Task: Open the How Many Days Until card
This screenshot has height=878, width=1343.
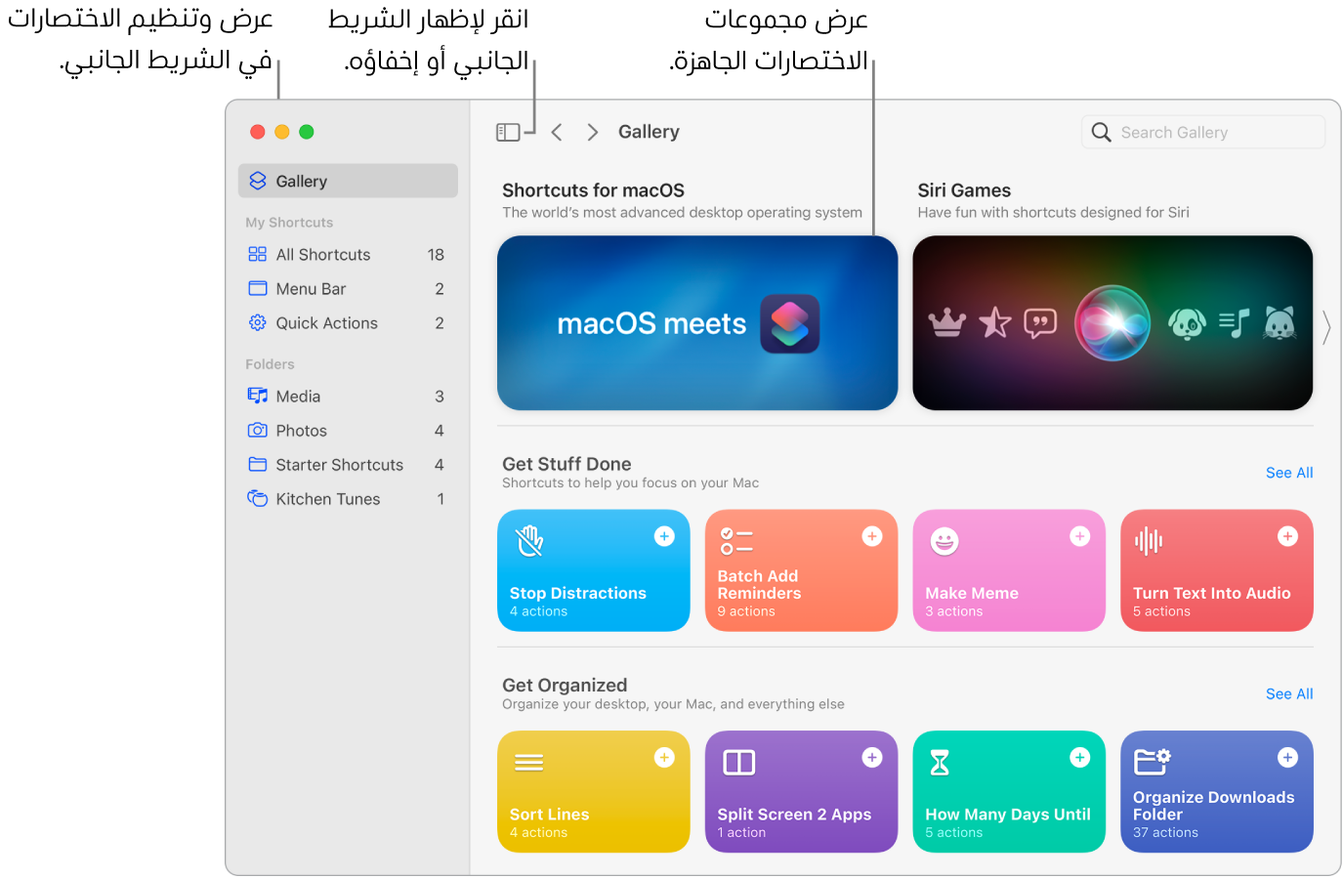Action: (x=1009, y=792)
